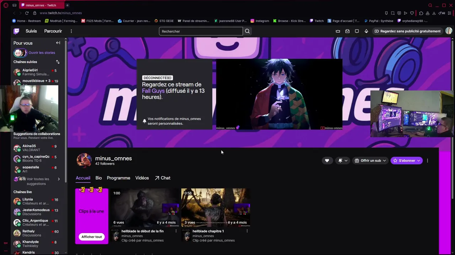Expand Voir toutes les suggestions chevron

(x=59, y=179)
